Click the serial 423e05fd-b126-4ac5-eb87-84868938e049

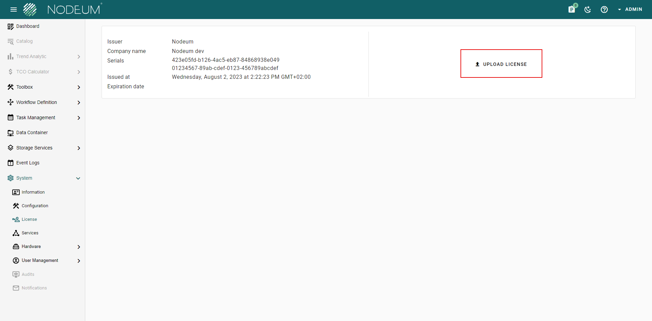(225, 60)
